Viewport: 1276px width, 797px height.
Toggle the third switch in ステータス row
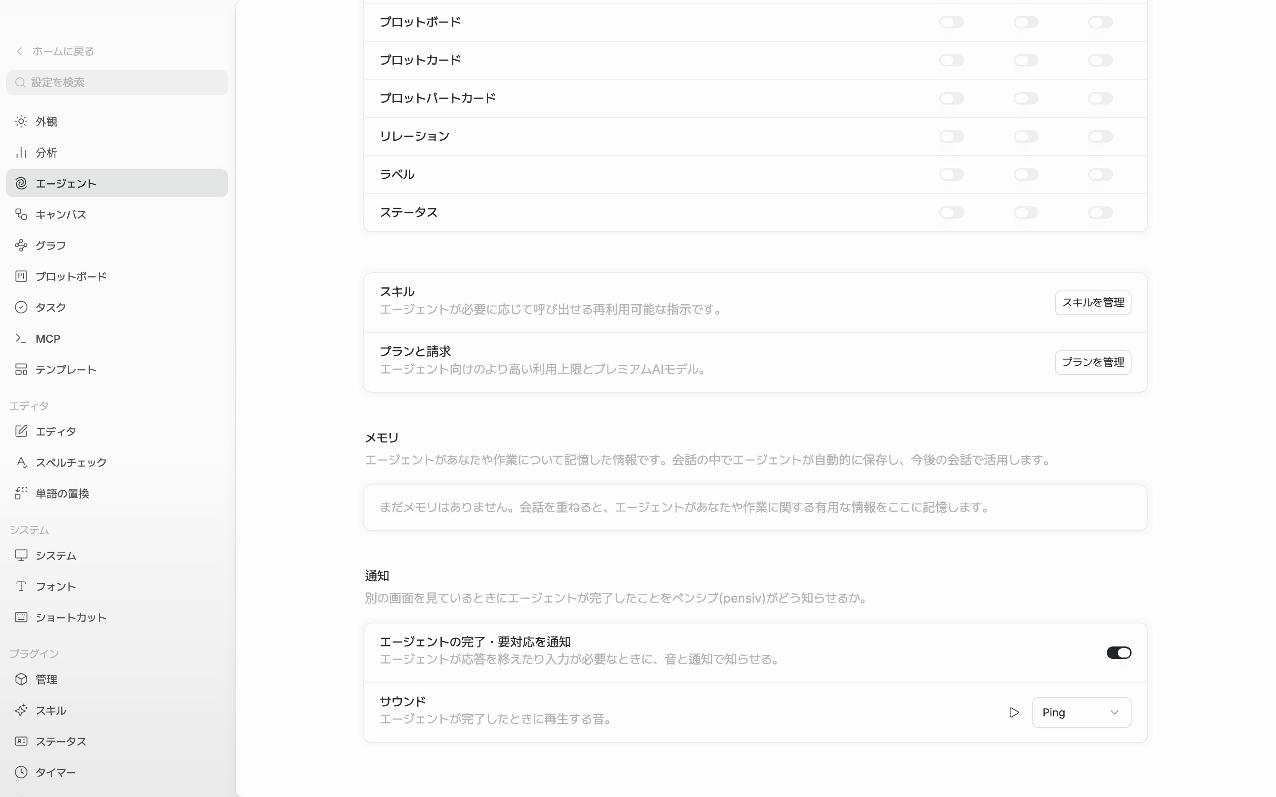pyautogui.click(x=1101, y=213)
